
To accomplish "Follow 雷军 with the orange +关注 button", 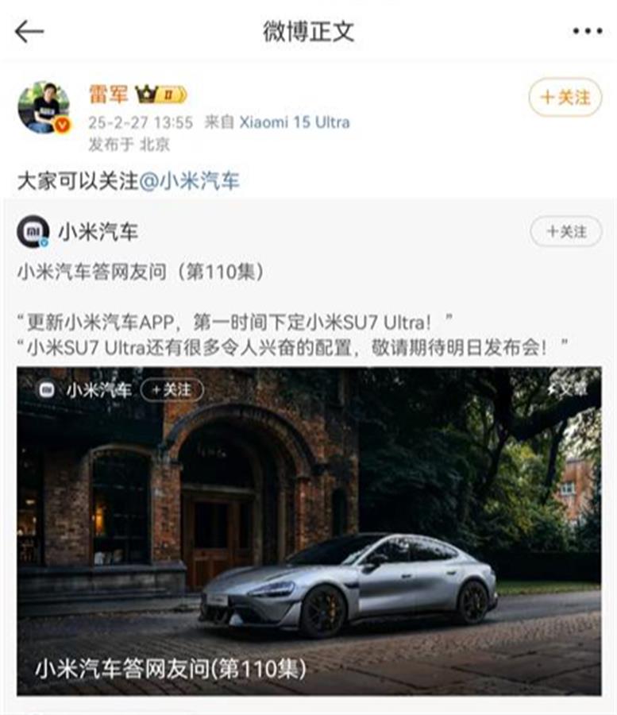I will click(x=565, y=97).
